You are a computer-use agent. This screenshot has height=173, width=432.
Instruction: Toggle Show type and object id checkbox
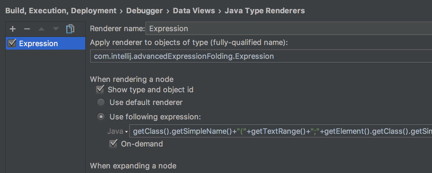click(100, 89)
